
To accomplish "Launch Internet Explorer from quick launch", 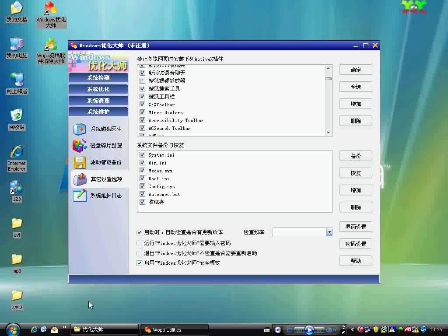I will click(34, 329).
